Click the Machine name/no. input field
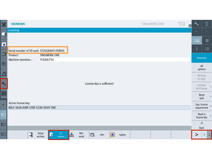The image size is (212, 159). [x=115, y=59]
